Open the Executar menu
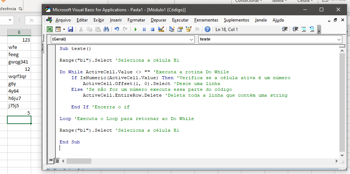This screenshot has height=174, width=350. coord(180,20)
